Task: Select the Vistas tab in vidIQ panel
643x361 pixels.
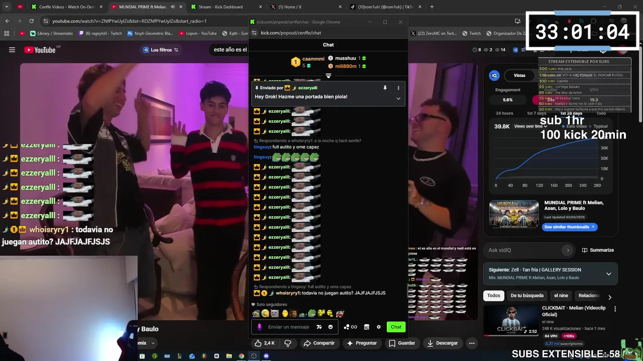Action: [x=519, y=75]
